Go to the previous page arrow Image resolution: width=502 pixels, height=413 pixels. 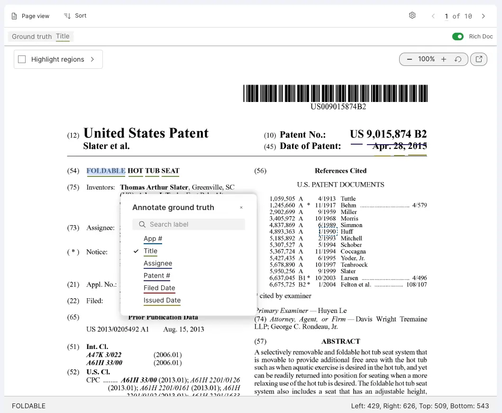tap(433, 16)
